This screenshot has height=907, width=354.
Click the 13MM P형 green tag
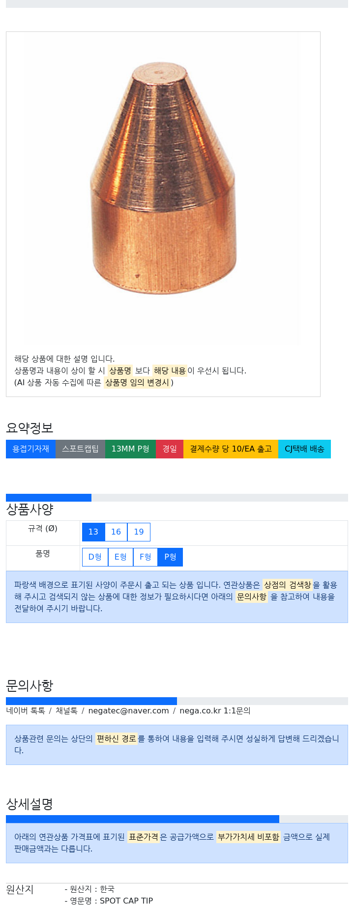tap(130, 449)
